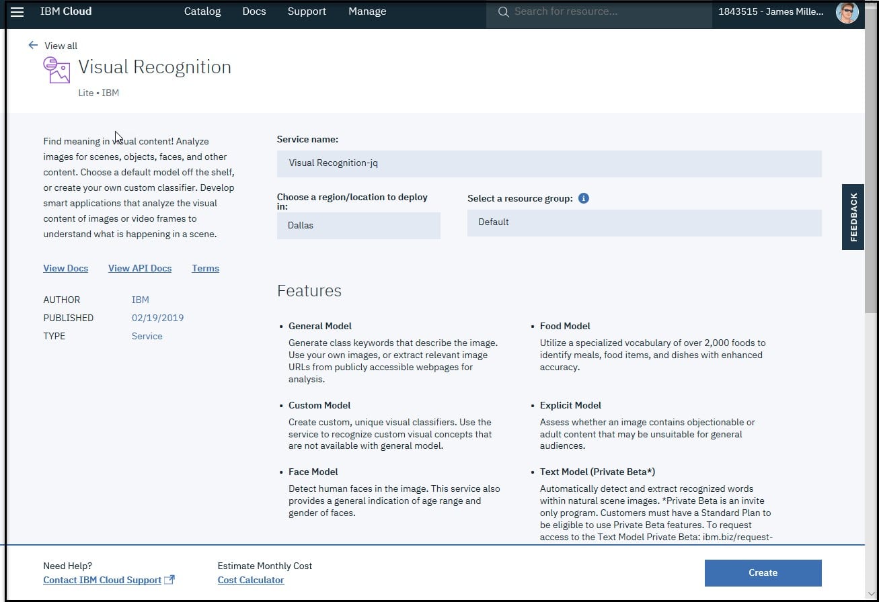
Task: Click the Create button
Action: click(x=763, y=573)
